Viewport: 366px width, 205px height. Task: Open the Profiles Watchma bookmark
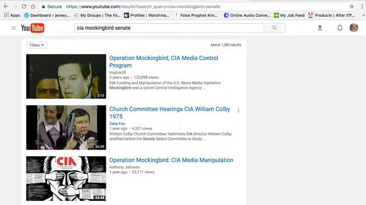tap(146, 15)
